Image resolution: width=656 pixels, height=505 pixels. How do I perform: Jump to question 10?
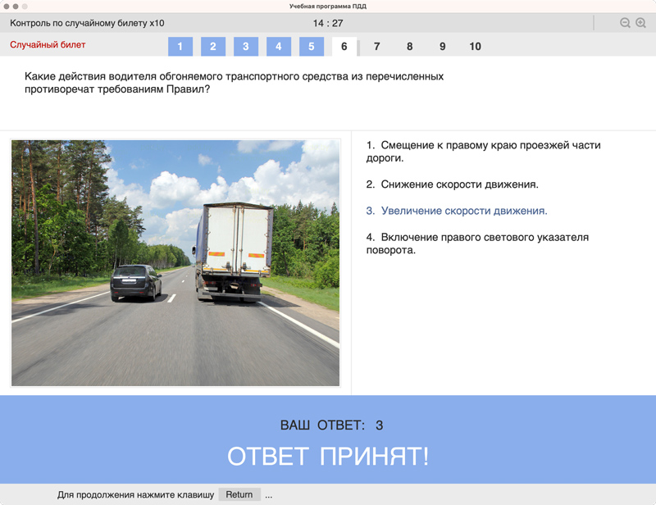click(476, 47)
